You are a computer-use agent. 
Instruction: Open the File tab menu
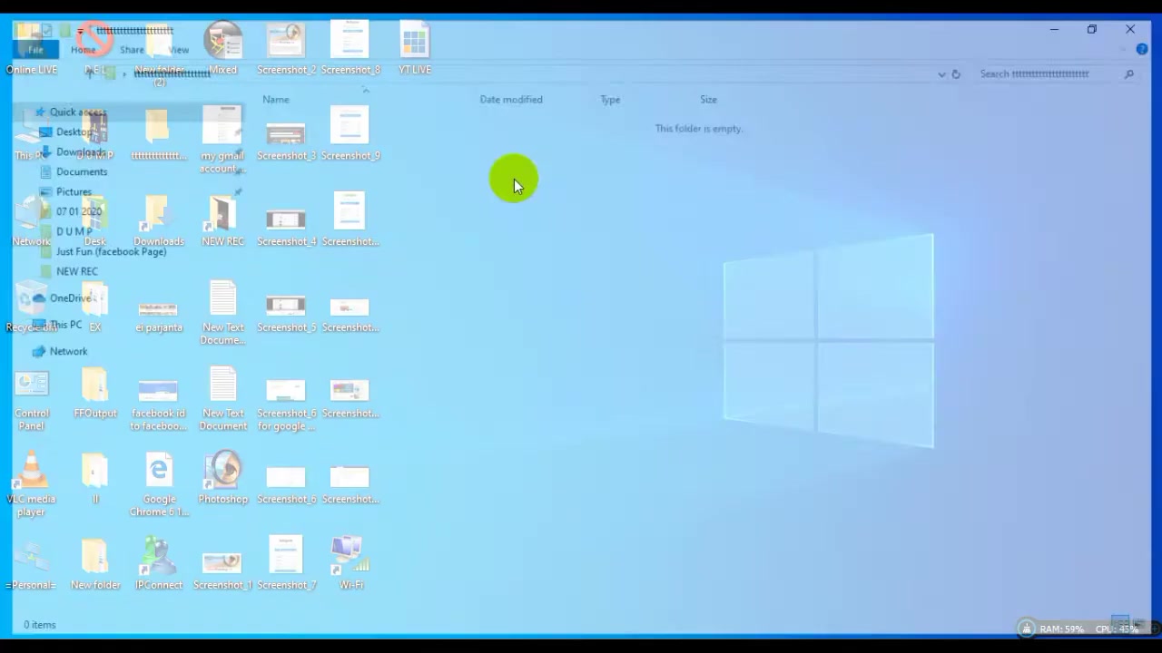pos(35,50)
